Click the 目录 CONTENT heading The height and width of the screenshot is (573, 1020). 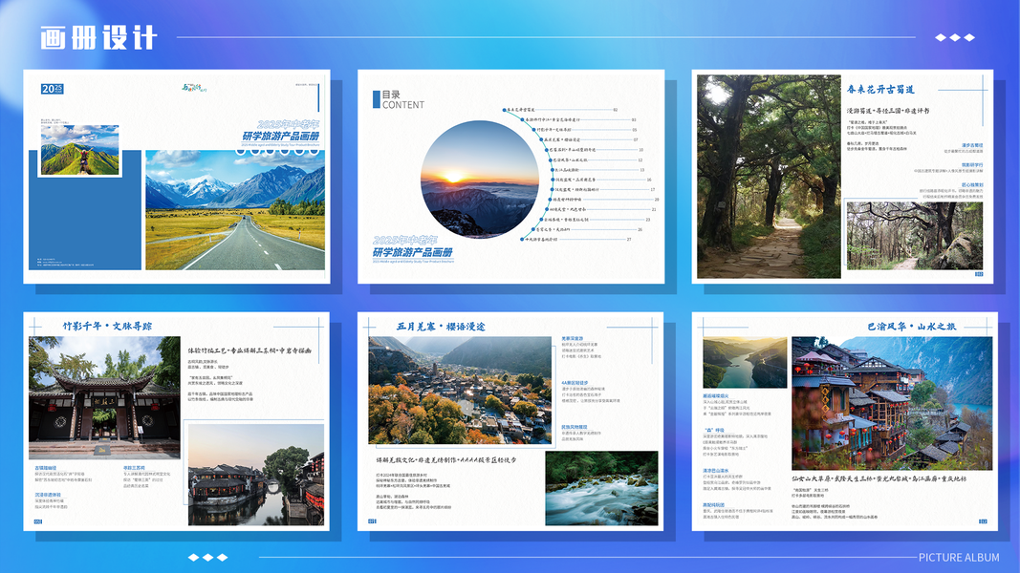[x=398, y=99]
